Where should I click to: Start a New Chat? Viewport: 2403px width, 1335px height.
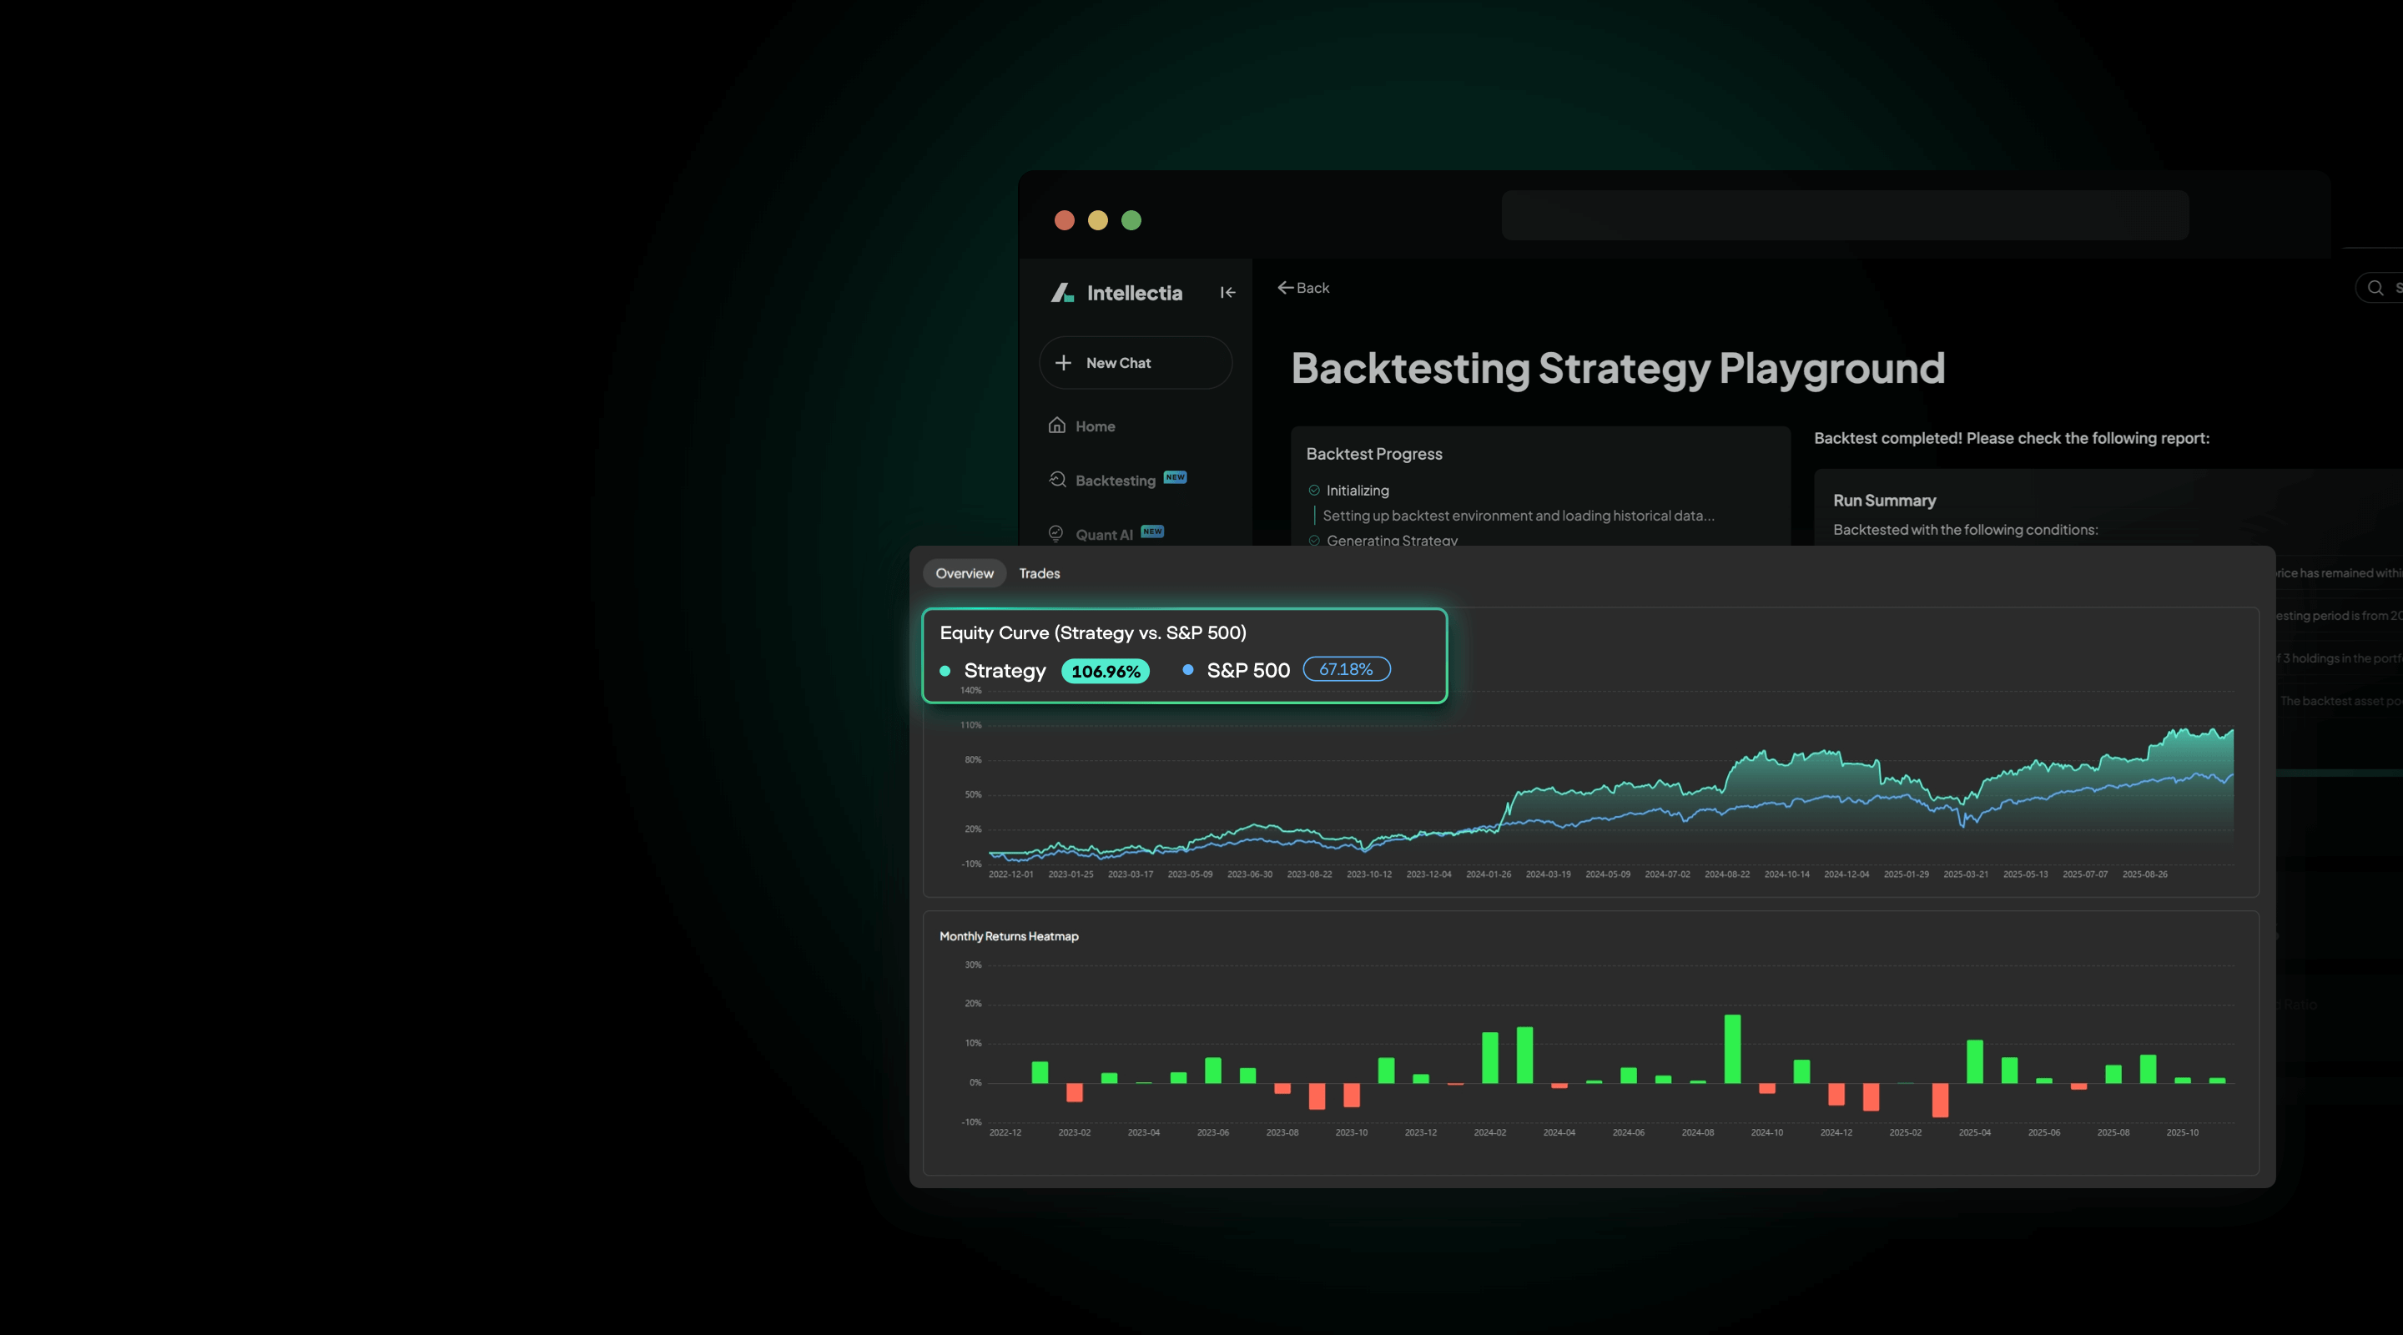pyautogui.click(x=1135, y=363)
